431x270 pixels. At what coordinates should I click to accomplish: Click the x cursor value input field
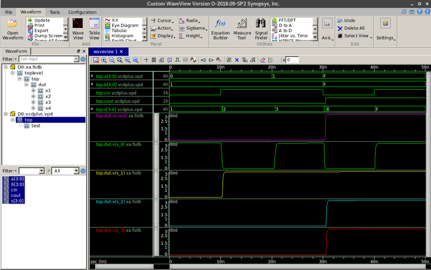(293, 60)
